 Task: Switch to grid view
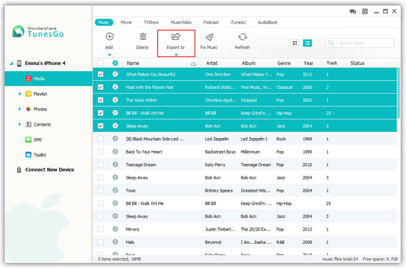(x=295, y=43)
